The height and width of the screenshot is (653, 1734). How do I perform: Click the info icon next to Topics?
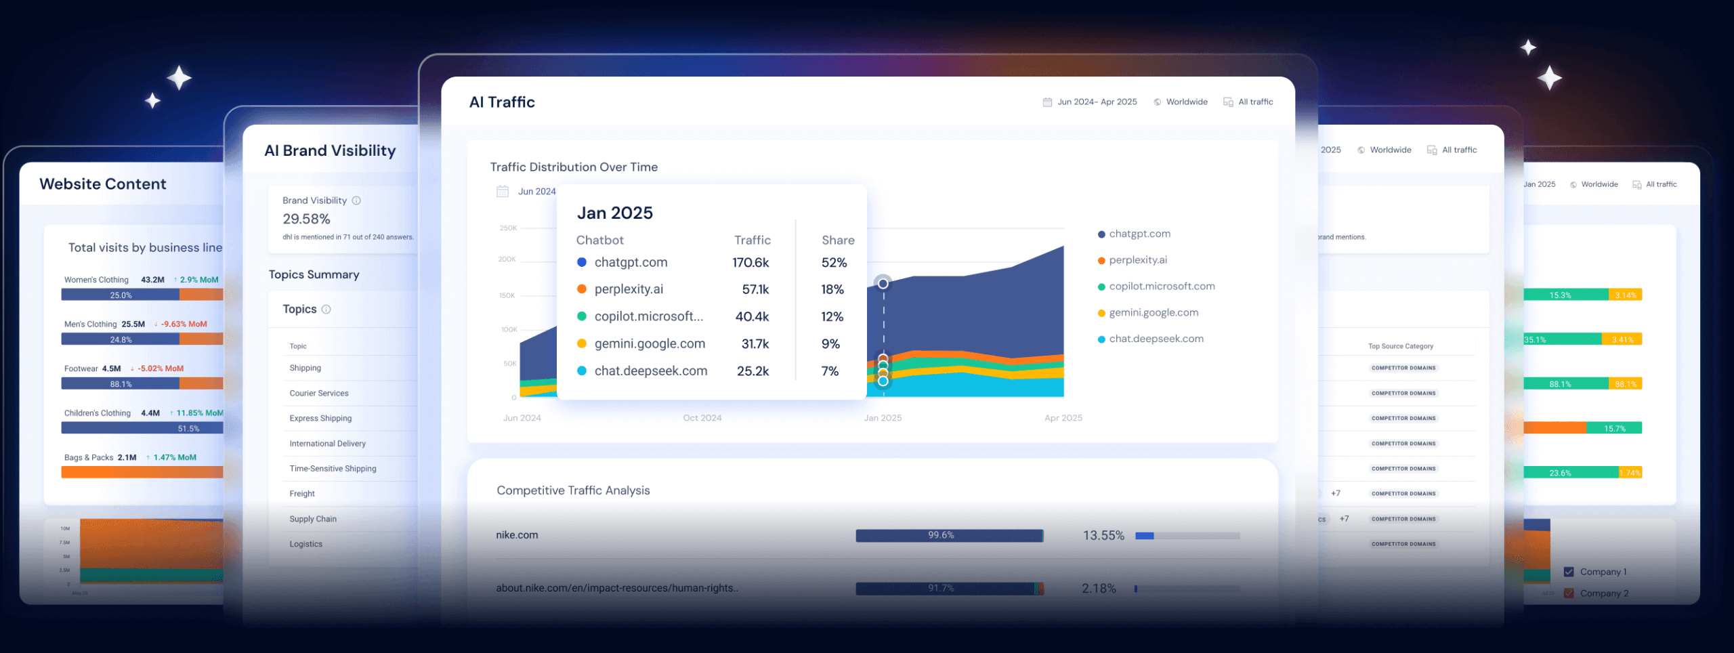[326, 310]
